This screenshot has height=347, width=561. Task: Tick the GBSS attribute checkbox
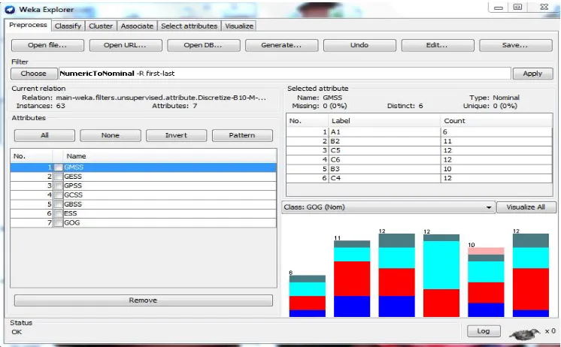coord(58,204)
